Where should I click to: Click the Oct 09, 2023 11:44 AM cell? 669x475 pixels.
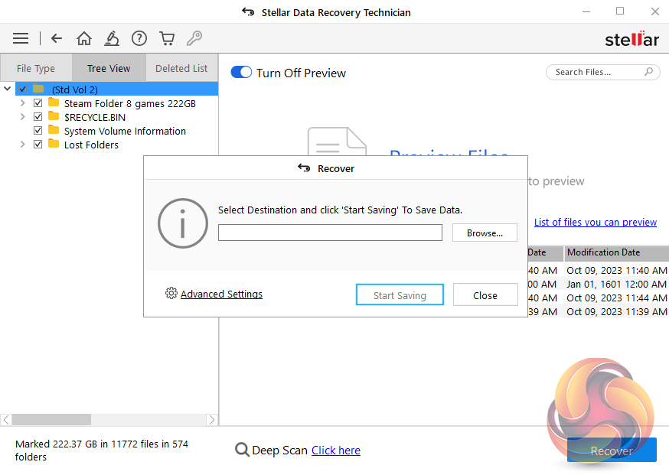click(x=616, y=298)
